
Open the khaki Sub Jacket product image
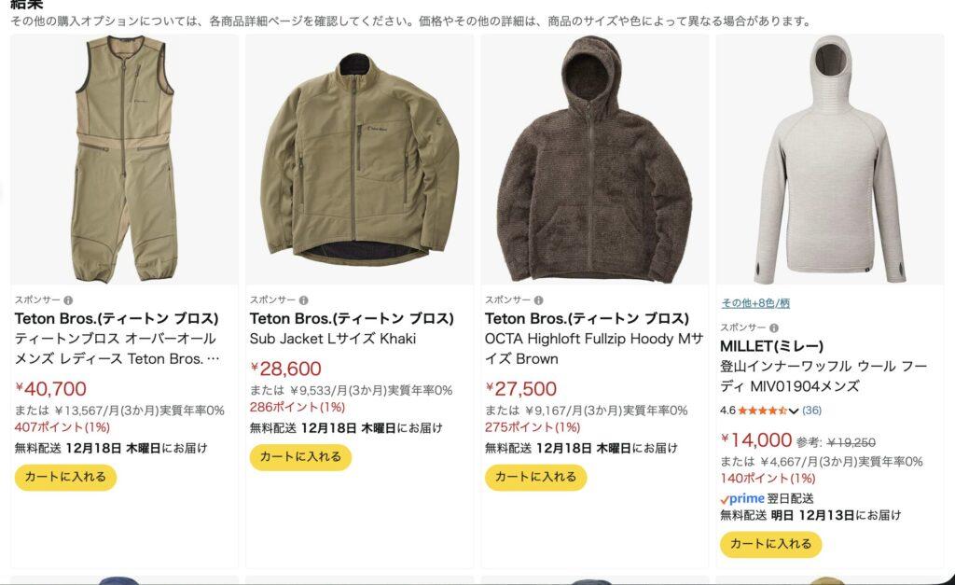click(x=359, y=160)
